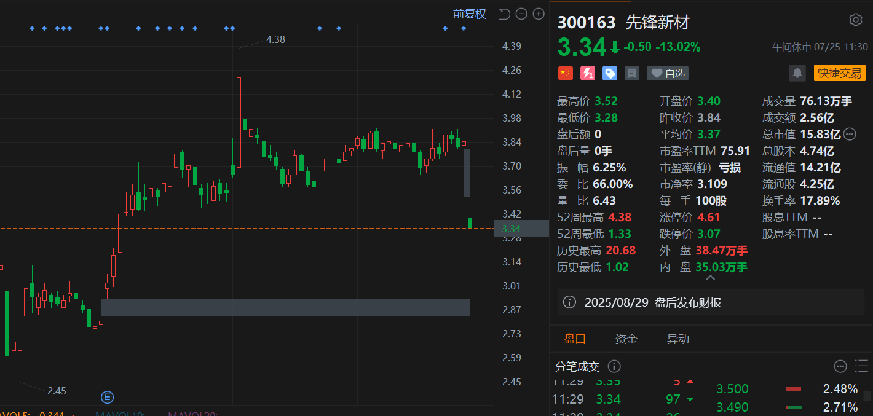Screen dimensions: 873x416
Task: Click the China flag market icon
Action: click(x=565, y=73)
